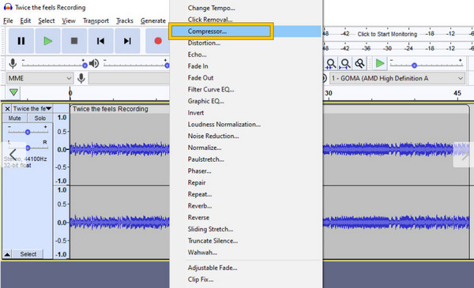Open the track name dropdown menu
This screenshot has width=474, height=288.
click(x=32, y=109)
